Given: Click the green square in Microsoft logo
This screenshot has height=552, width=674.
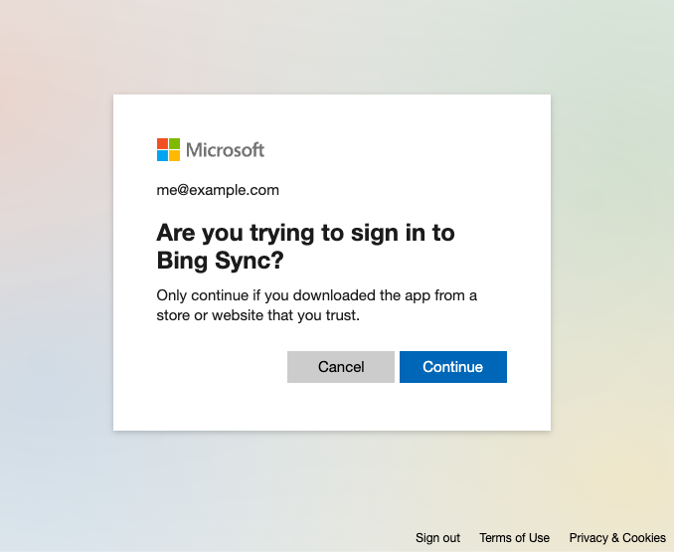Looking at the screenshot, I should coord(175,144).
